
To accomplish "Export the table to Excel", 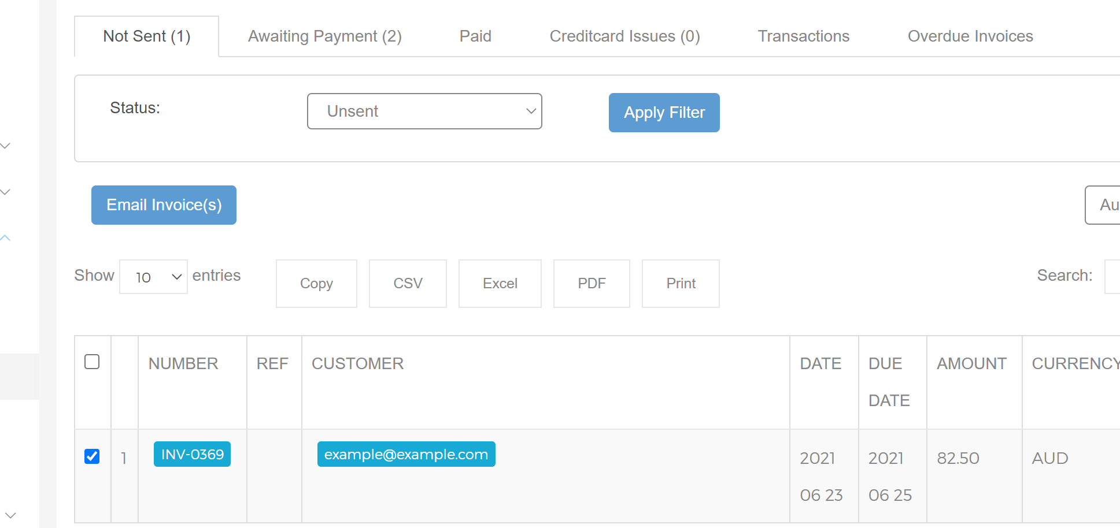I will pyautogui.click(x=500, y=284).
